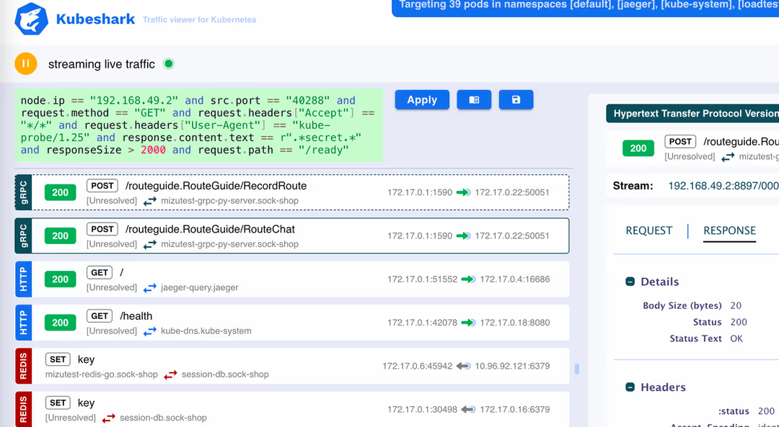The image size is (779, 427).
Task: Click mizutest-grpc-py-server.sock-shop on RouteChat row
Action: point(229,245)
